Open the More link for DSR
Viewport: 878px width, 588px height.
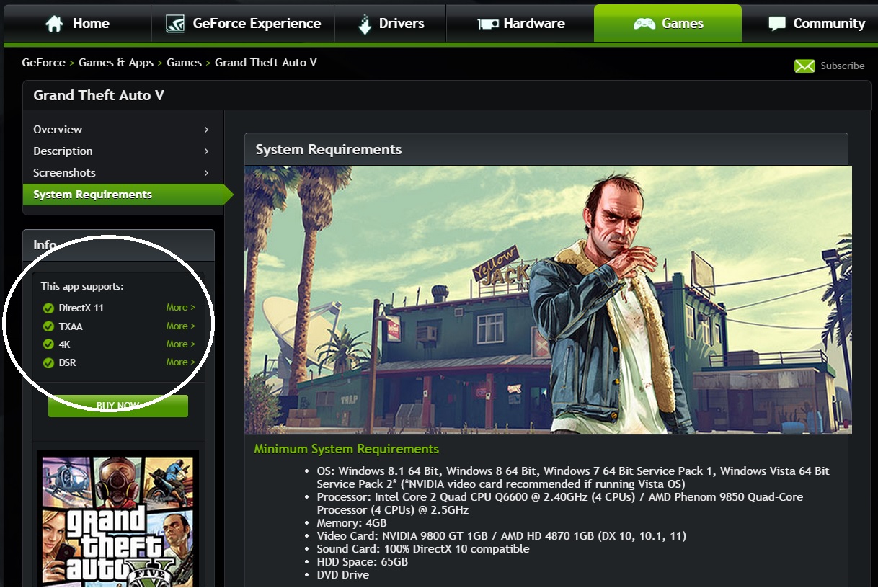[180, 362]
